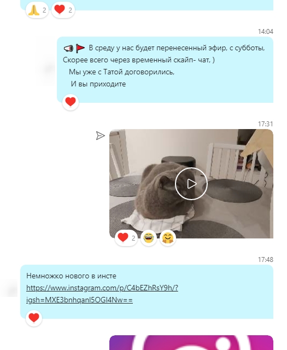Click message text 'Немножко нового в инсте'
287x350 pixels.
pos(71,276)
